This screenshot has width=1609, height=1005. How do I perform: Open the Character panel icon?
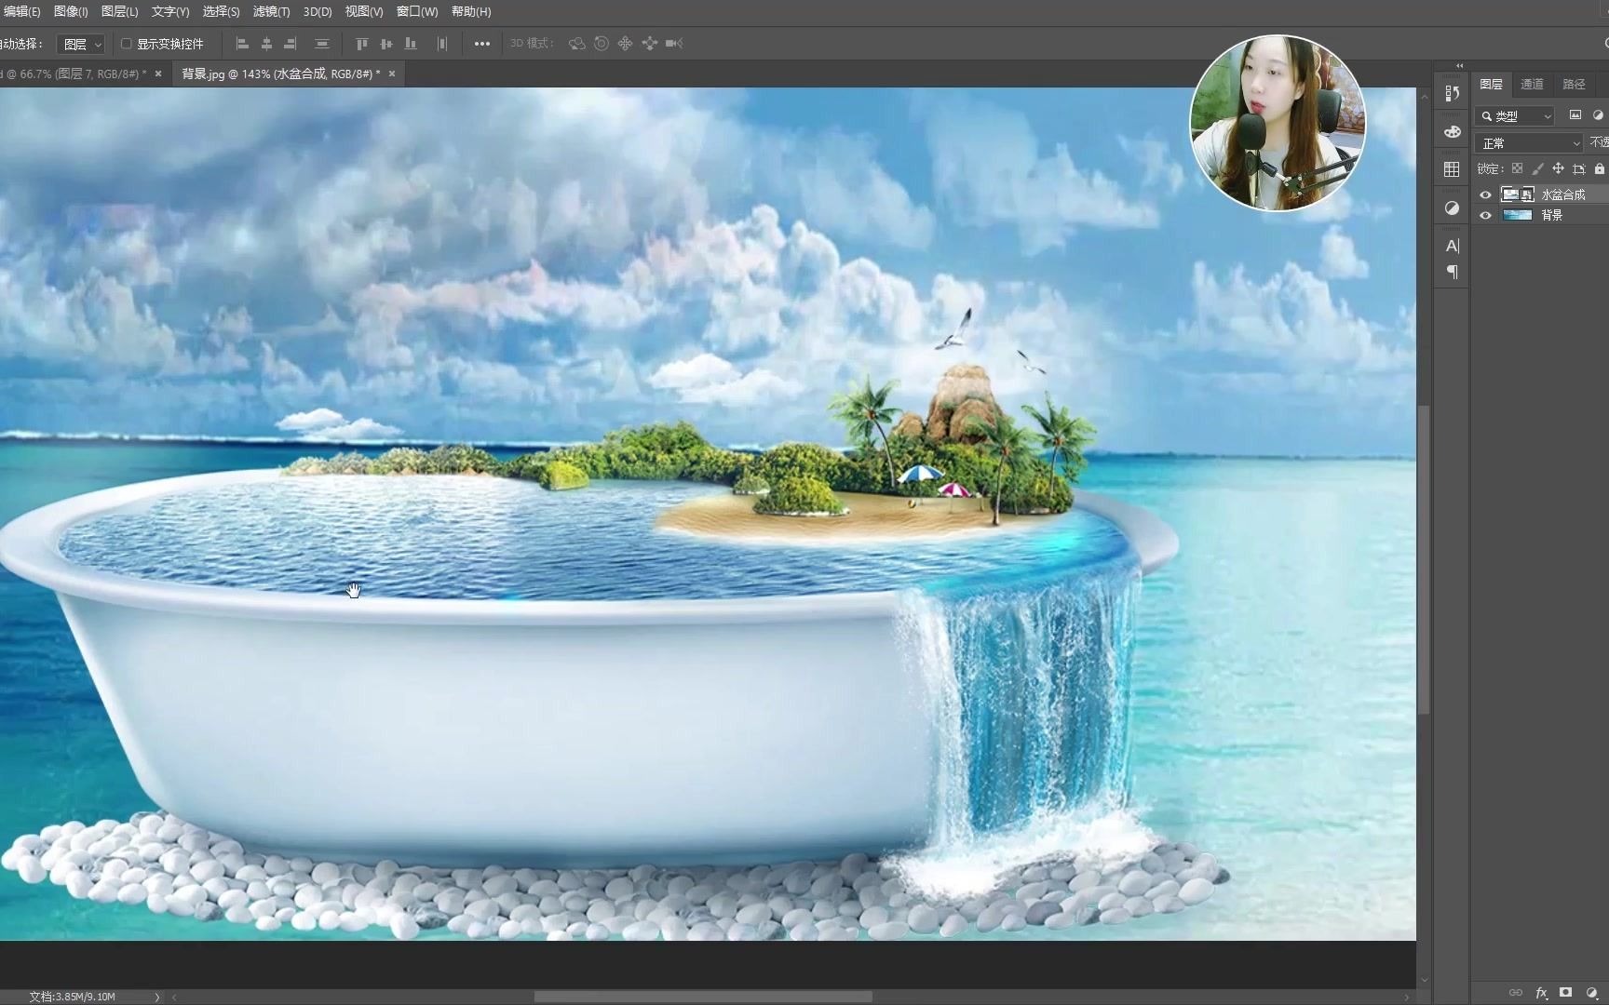[1452, 246]
